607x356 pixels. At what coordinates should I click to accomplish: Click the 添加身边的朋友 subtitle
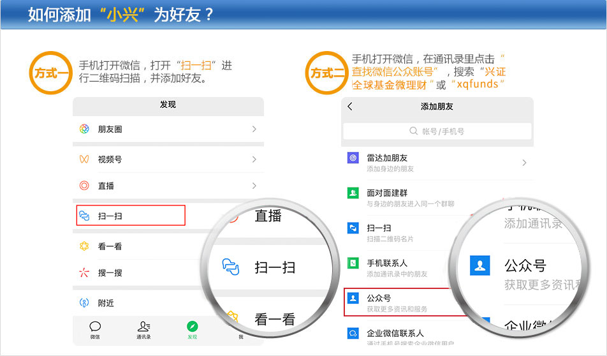tap(390, 169)
